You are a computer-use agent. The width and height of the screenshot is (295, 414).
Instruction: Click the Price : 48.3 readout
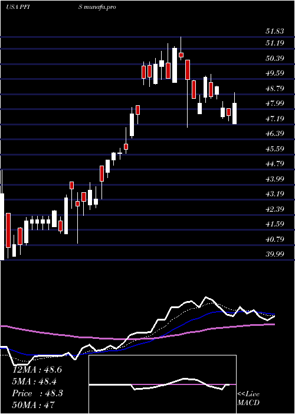tap(37, 393)
